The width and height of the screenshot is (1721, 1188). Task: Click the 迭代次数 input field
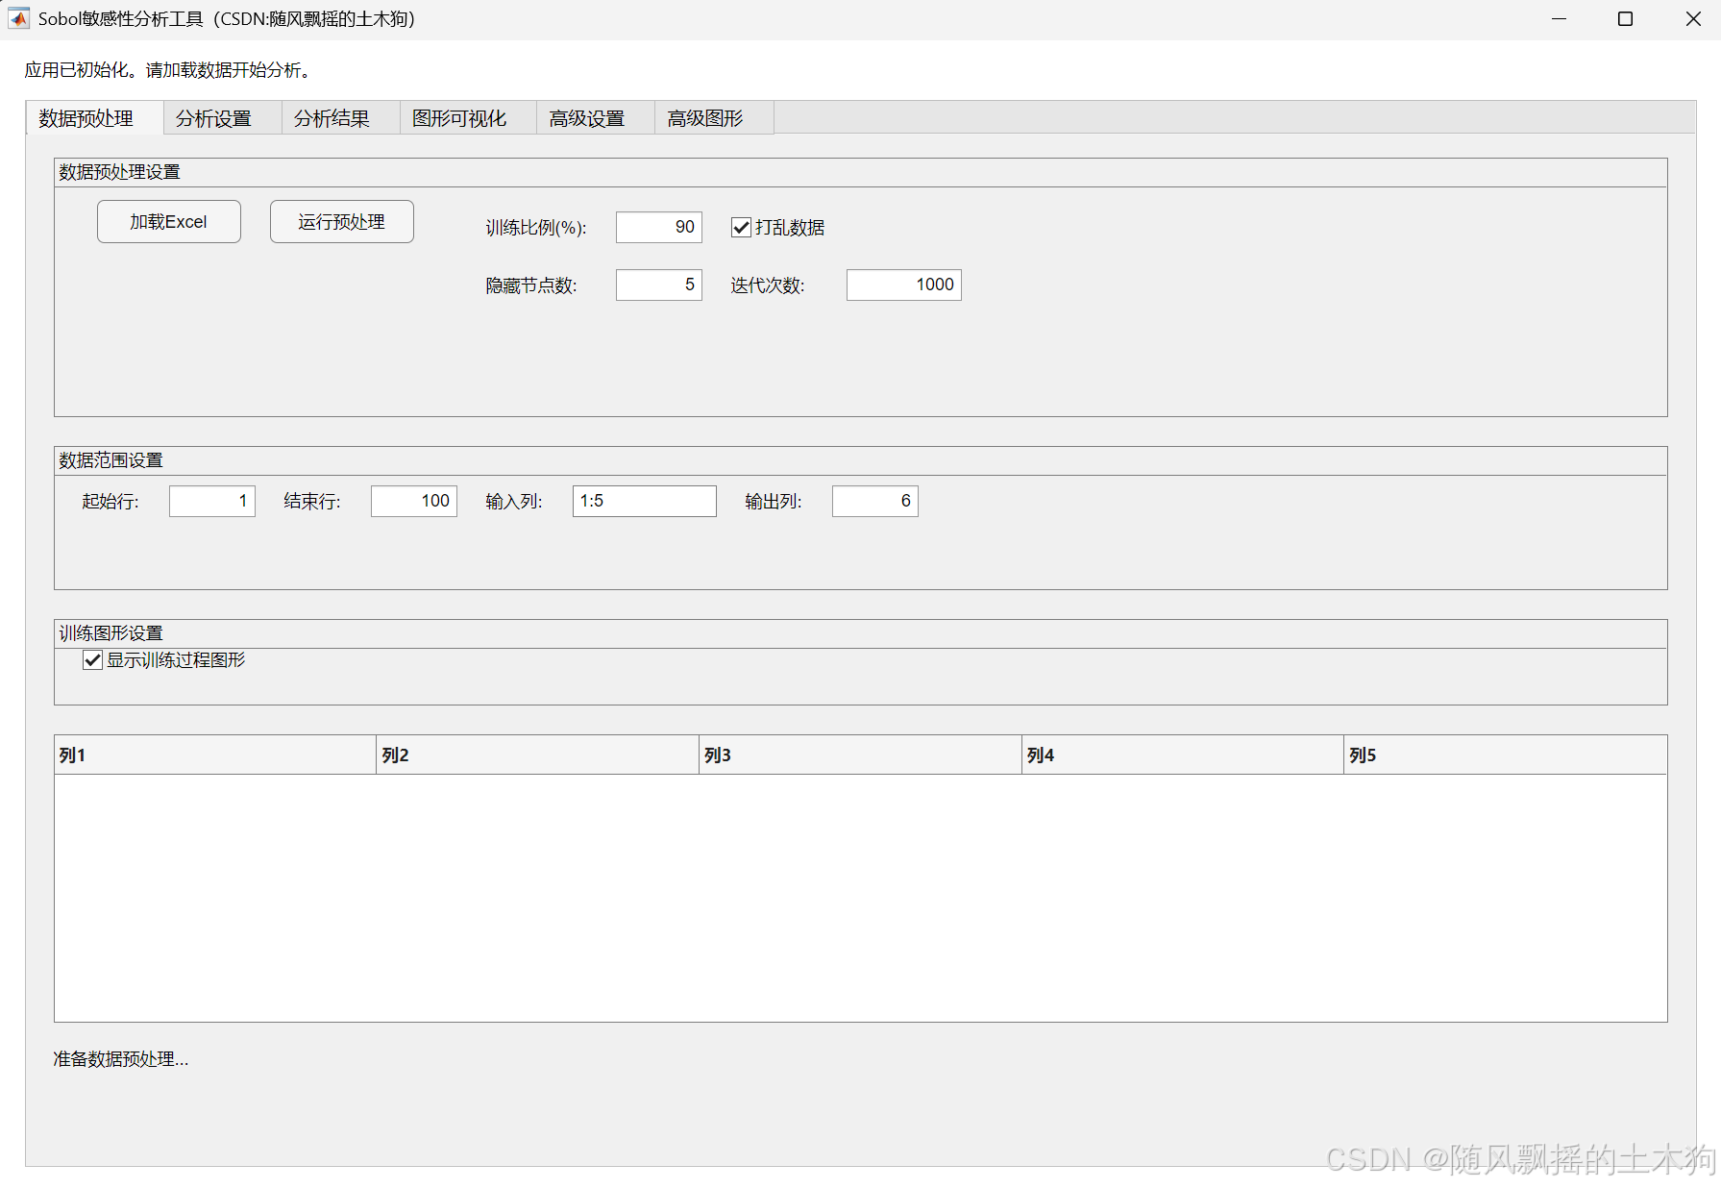pos(904,285)
